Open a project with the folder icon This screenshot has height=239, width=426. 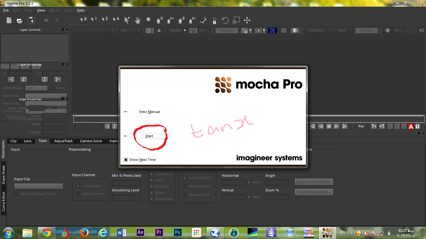pyautogui.click(x=20, y=21)
